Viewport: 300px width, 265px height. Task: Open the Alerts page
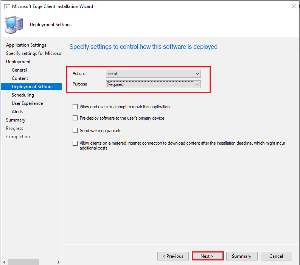[x=17, y=112]
